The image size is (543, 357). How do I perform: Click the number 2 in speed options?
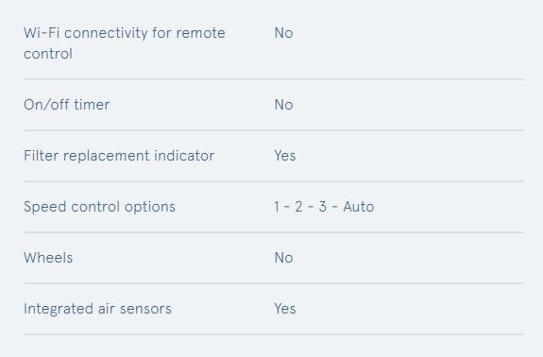298,207
